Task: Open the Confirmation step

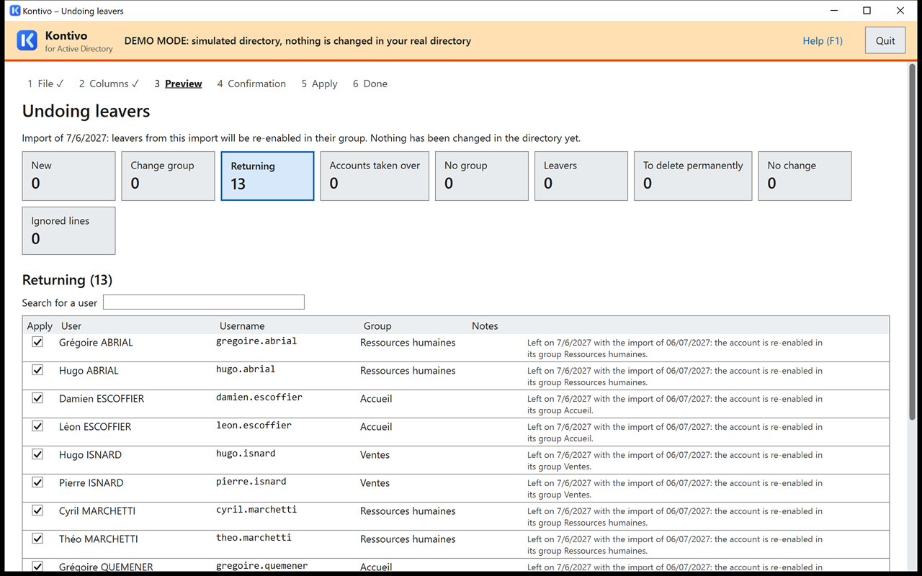Action: pos(251,84)
